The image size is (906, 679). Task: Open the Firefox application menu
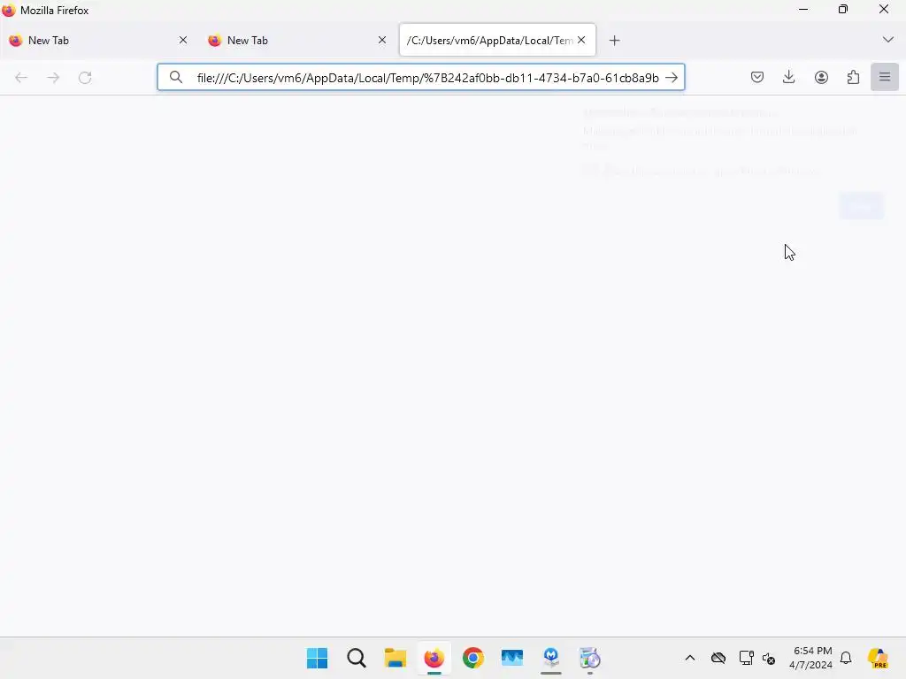point(885,78)
